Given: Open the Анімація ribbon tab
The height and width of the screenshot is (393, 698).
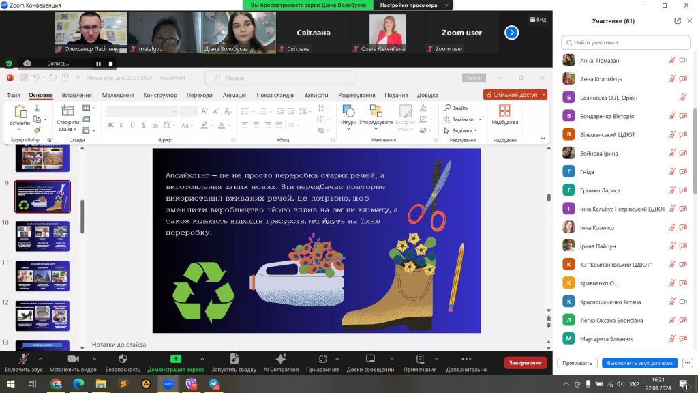Looking at the screenshot, I should pos(234,95).
